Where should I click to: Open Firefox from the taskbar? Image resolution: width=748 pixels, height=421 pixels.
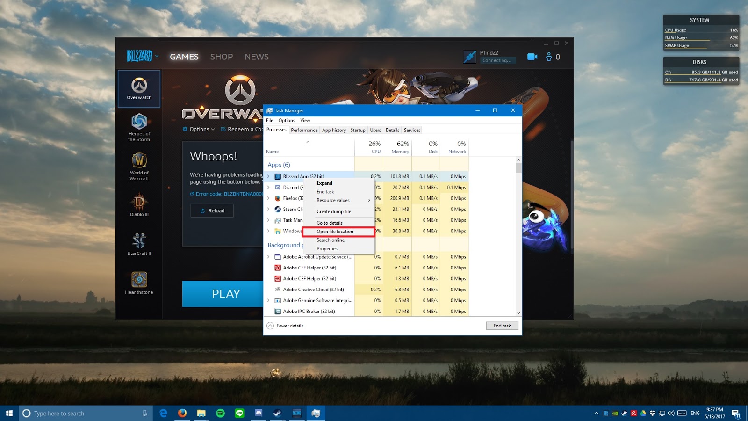(x=182, y=413)
